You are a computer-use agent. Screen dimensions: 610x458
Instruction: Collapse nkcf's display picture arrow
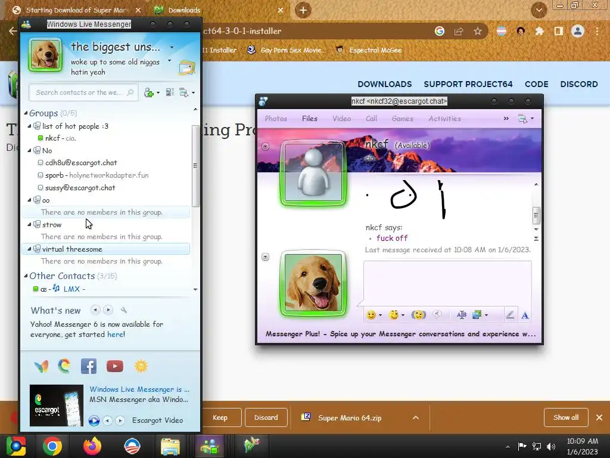[x=265, y=147]
